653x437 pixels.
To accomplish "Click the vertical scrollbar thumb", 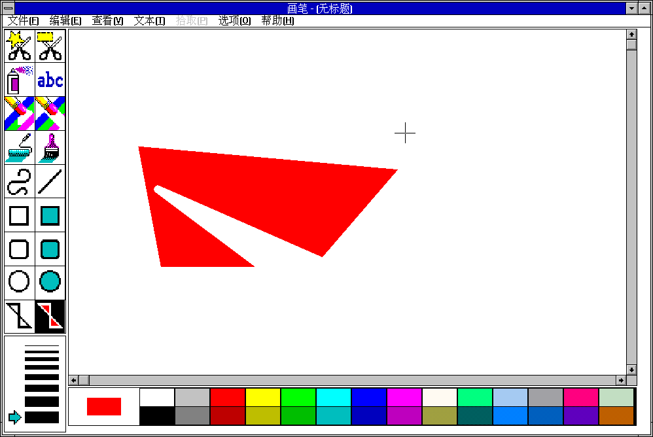I will click(631, 44).
